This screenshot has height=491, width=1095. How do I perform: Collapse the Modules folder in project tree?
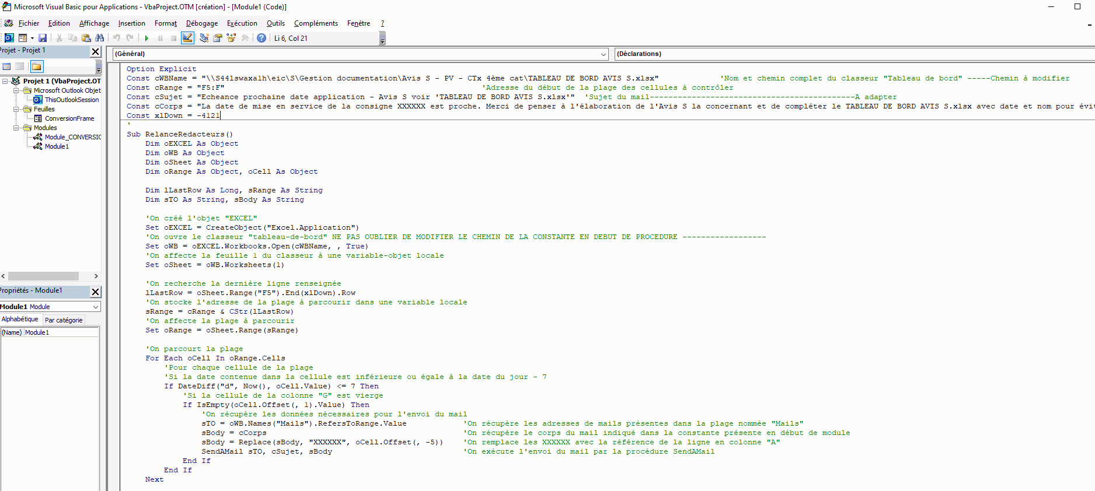pyautogui.click(x=16, y=128)
